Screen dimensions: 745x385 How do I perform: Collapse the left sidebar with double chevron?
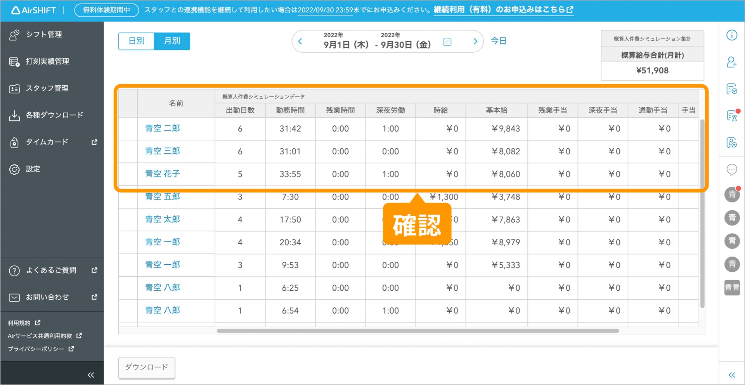pyautogui.click(x=91, y=375)
